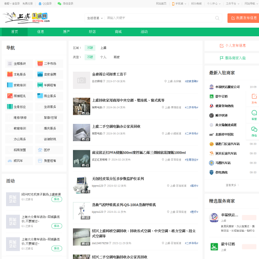This screenshot has width=259, height=259.
Task: Open the 车辆租售 green bus icon
Action: pyautogui.click(x=40, y=85)
